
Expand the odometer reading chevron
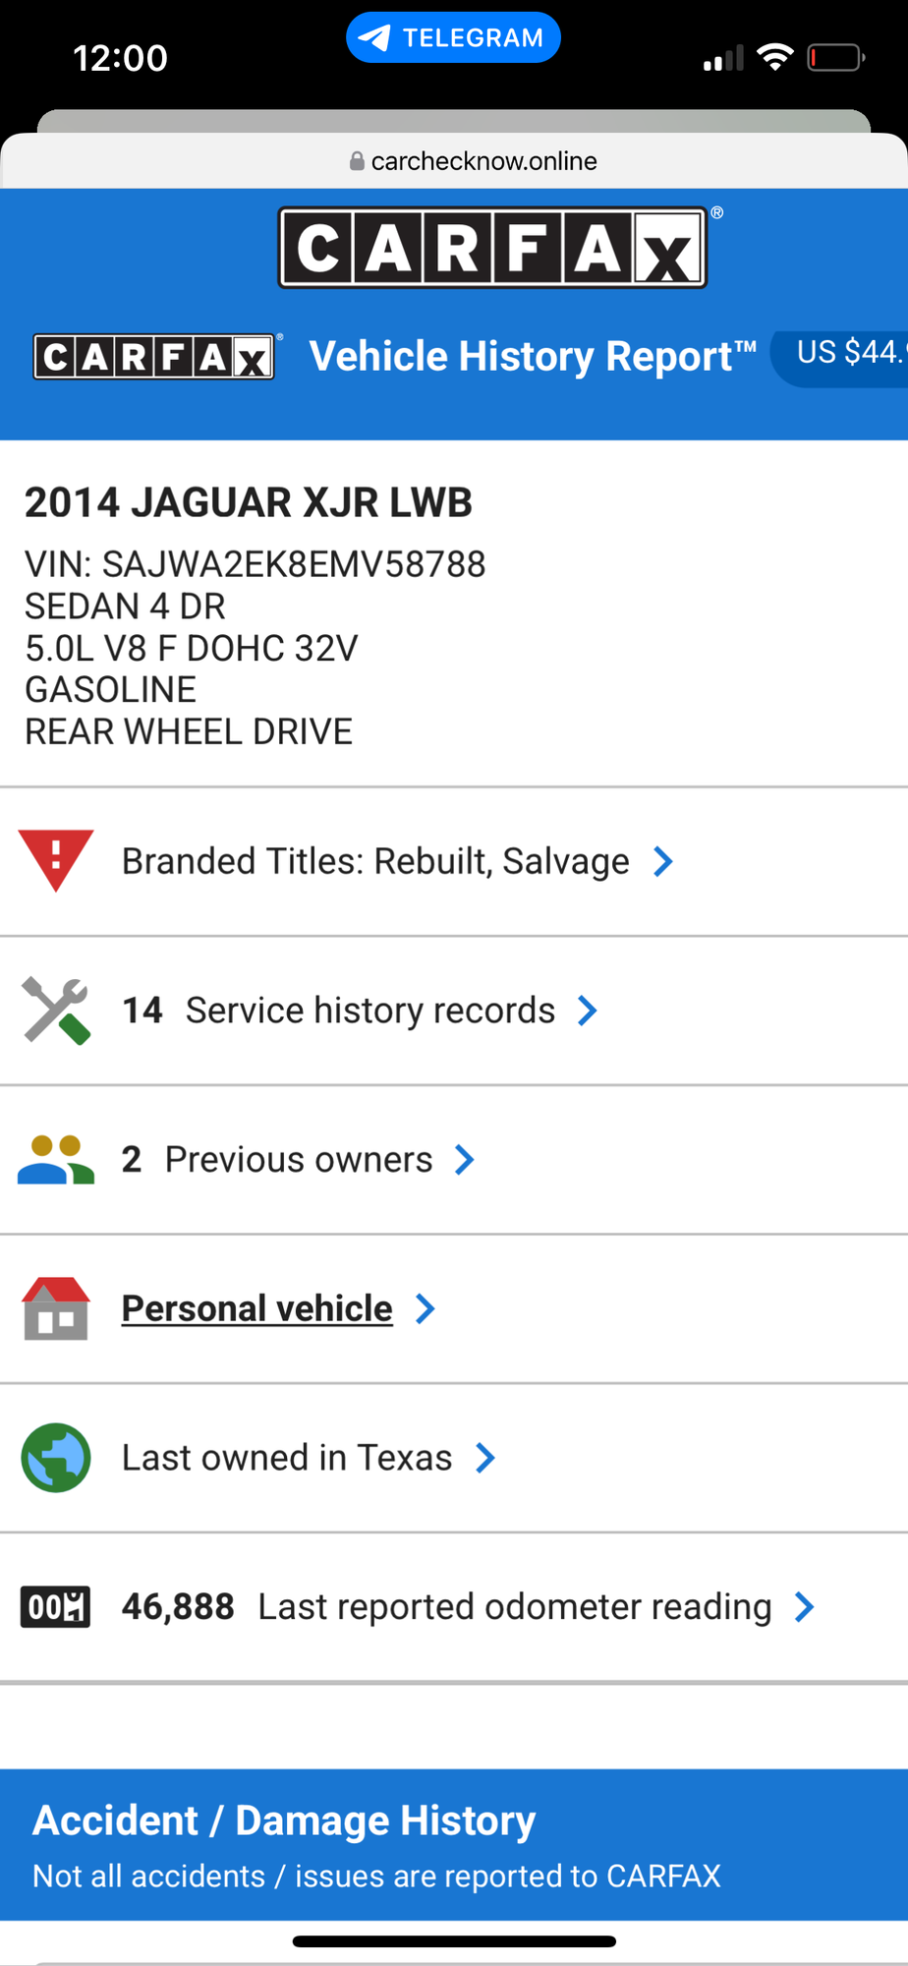[x=805, y=1607]
